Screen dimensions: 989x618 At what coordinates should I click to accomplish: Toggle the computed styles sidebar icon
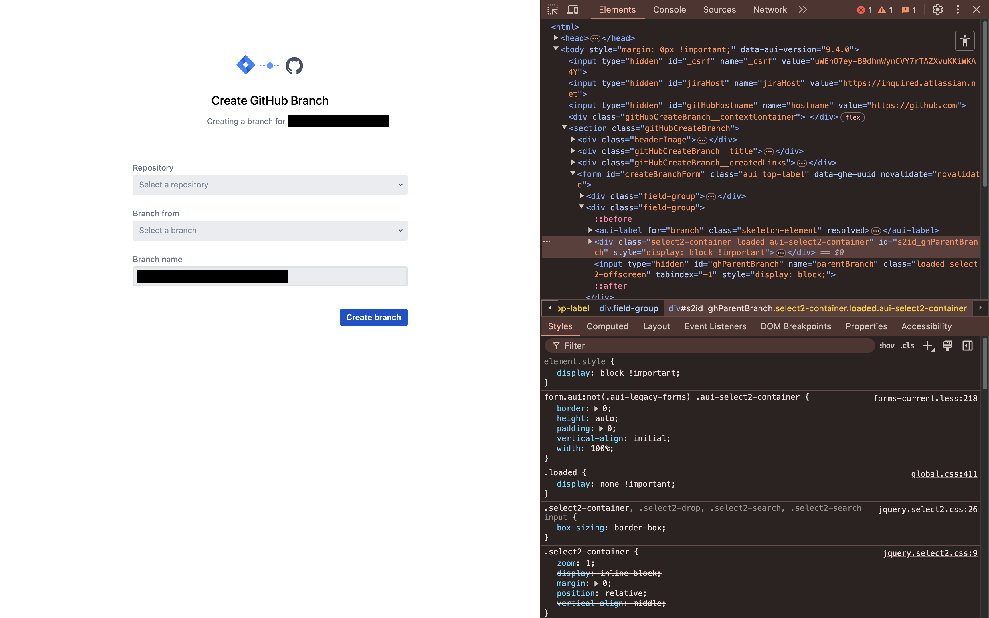tap(967, 346)
